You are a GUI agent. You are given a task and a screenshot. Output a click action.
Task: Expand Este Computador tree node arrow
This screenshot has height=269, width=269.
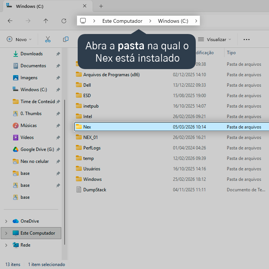pyautogui.click(x=6, y=233)
